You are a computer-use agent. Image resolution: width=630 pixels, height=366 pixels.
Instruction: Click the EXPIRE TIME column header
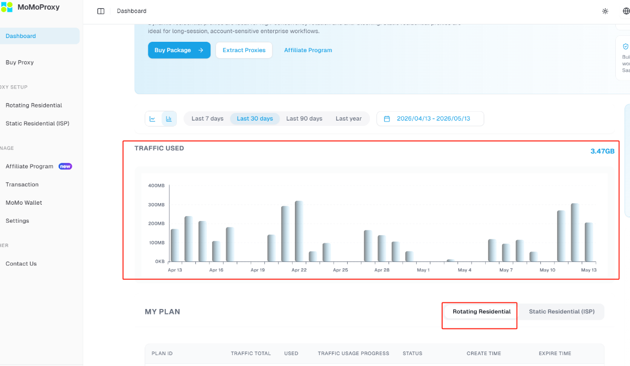(555, 354)
